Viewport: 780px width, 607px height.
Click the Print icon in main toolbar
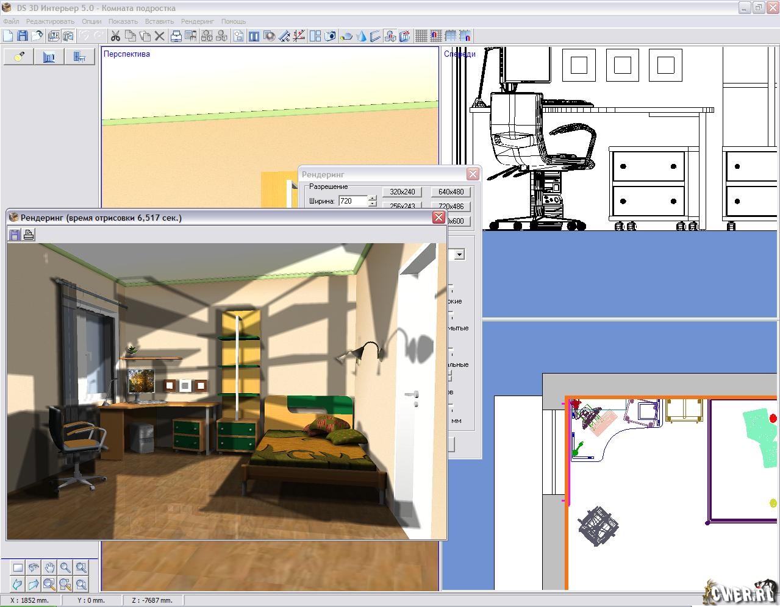pos(176,36)
